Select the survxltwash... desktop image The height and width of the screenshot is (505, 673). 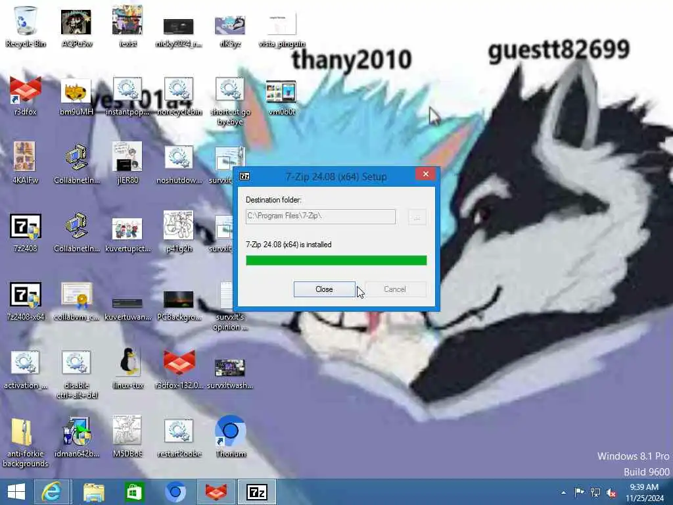230,373
